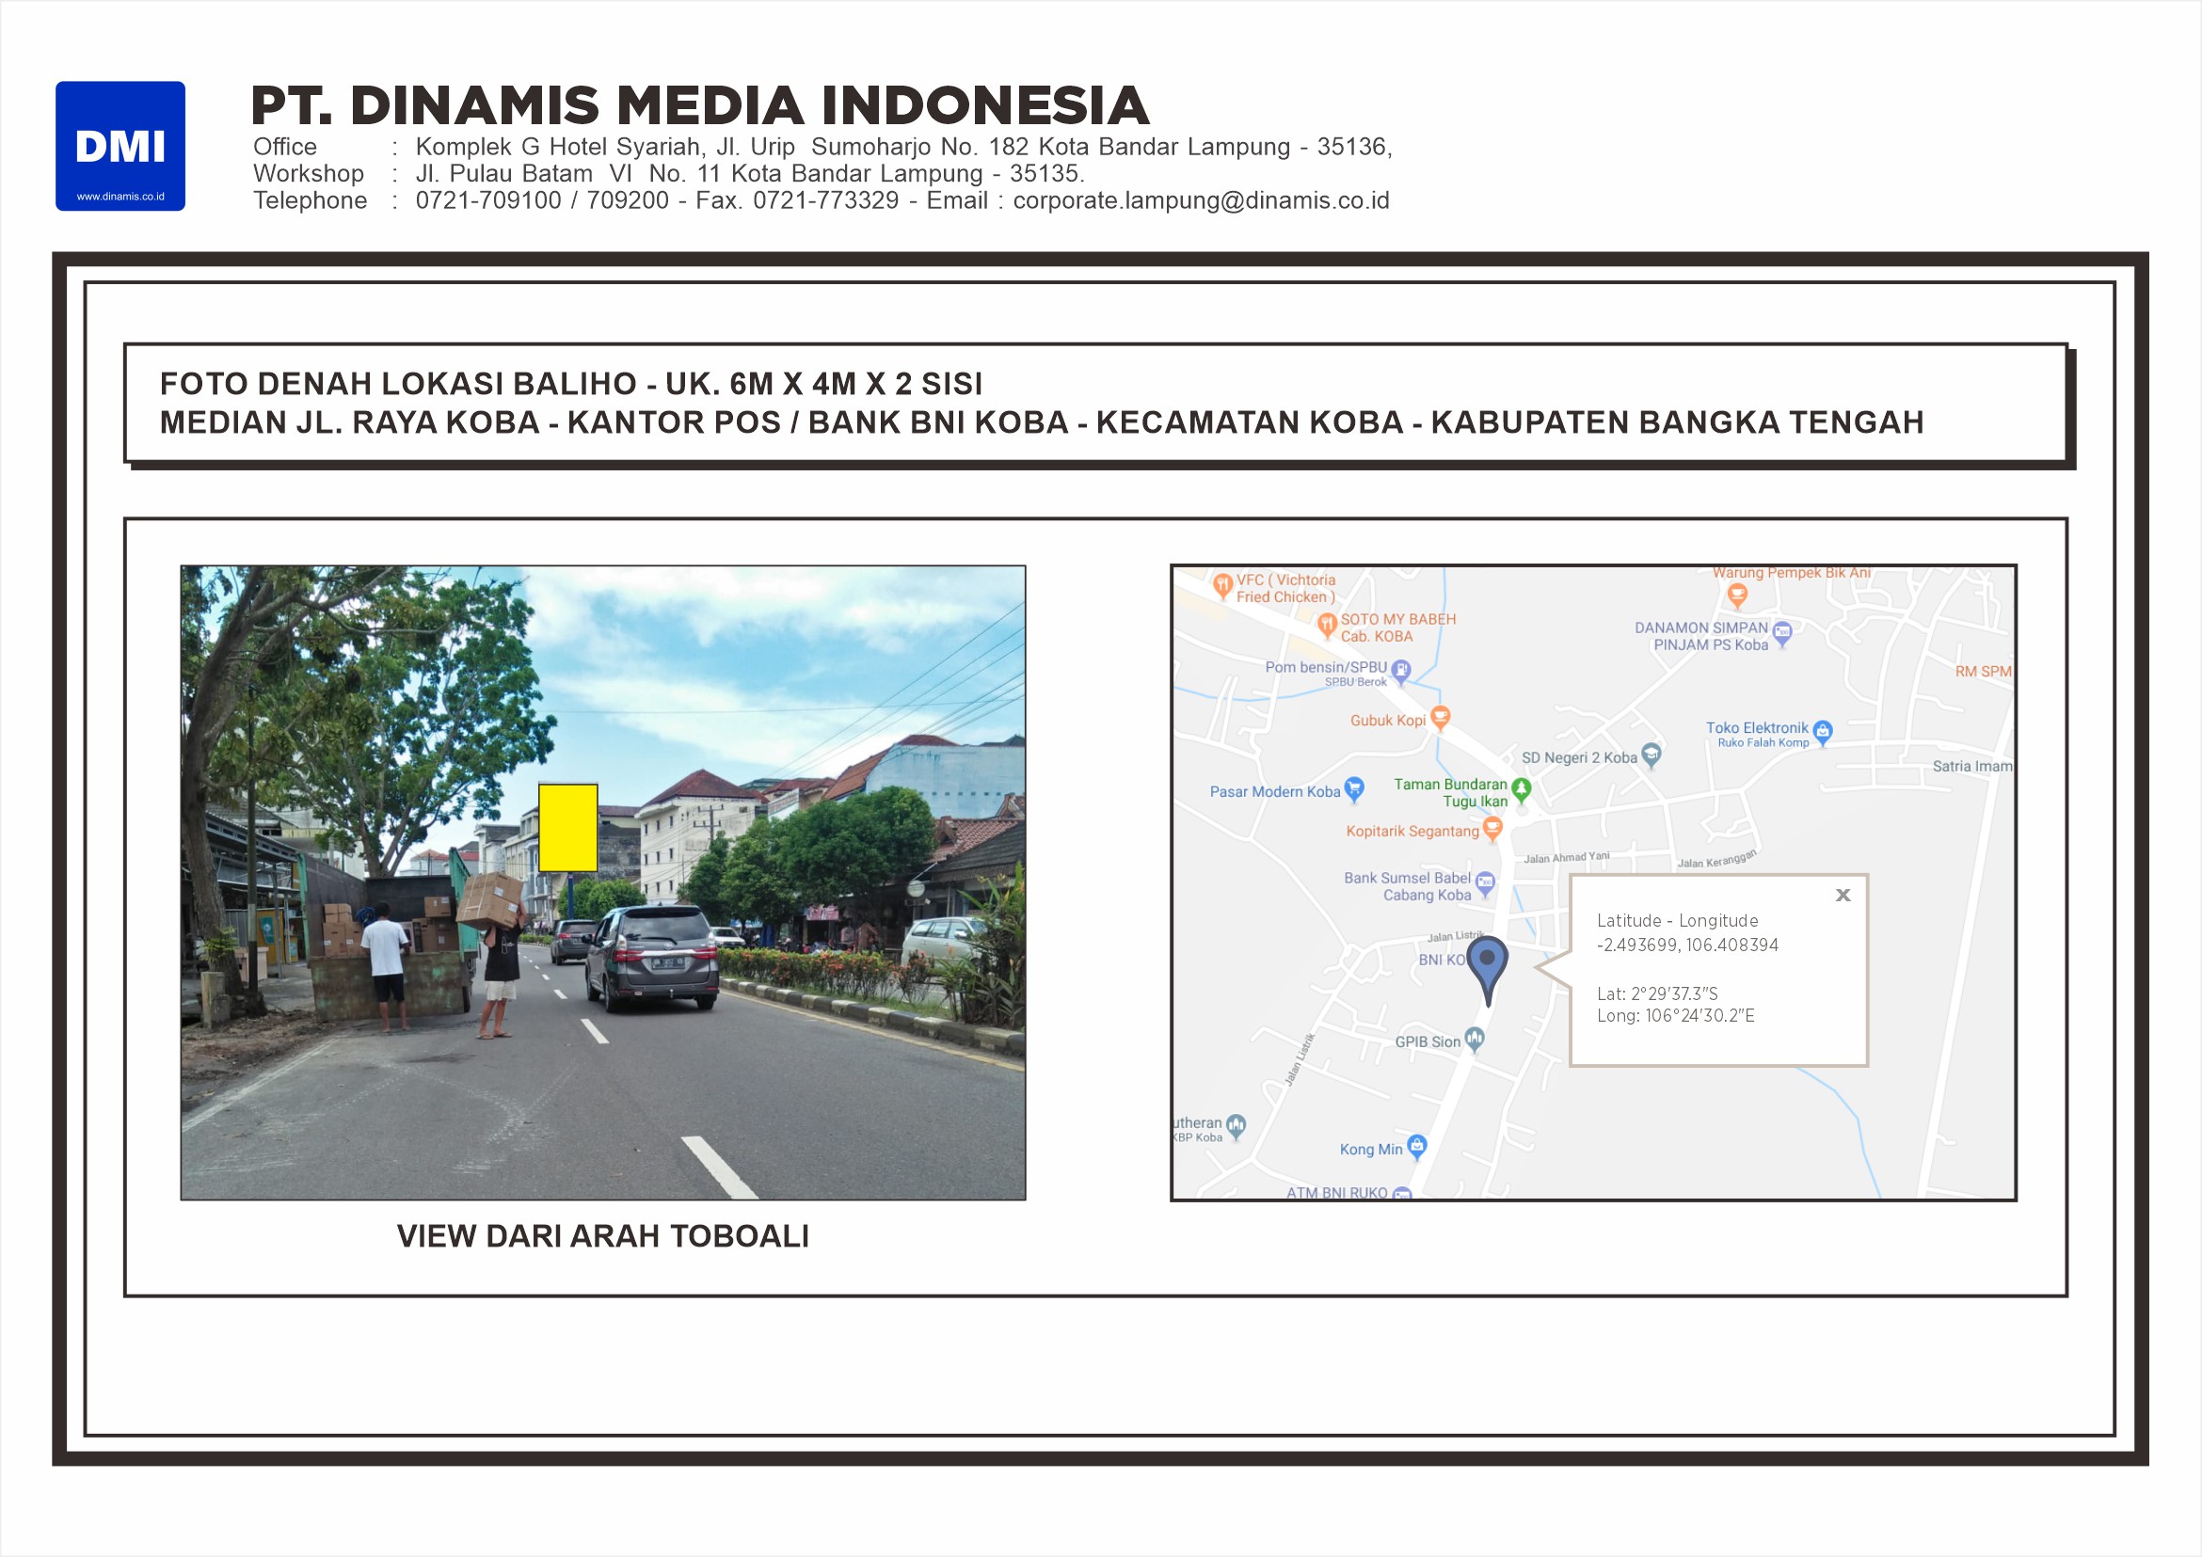Image resolution: width=2202 pixels, height=1557 pixels.
Task: Click the Gubuk Kopi cafe marker
Action: click(x=1440, y=718)
